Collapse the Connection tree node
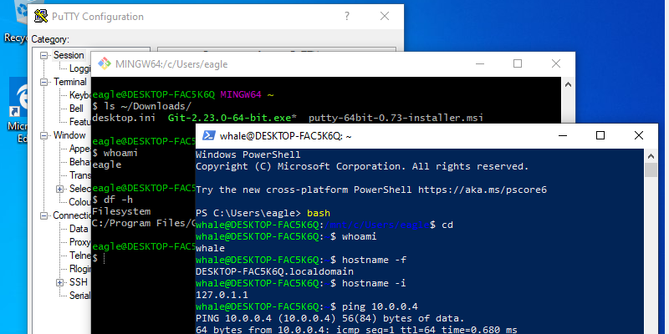 (44, 215)
